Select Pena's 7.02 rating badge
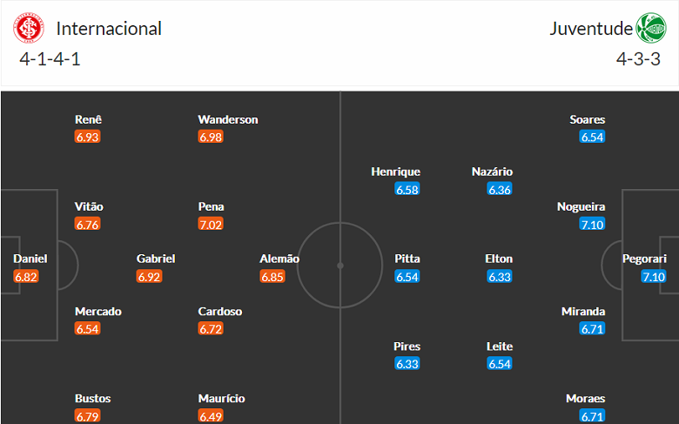679x424 pixels. click(211, 225)
